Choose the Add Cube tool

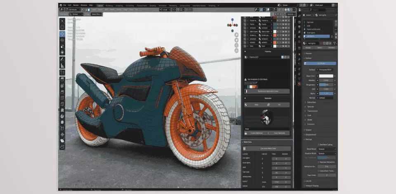pos(62,72)
